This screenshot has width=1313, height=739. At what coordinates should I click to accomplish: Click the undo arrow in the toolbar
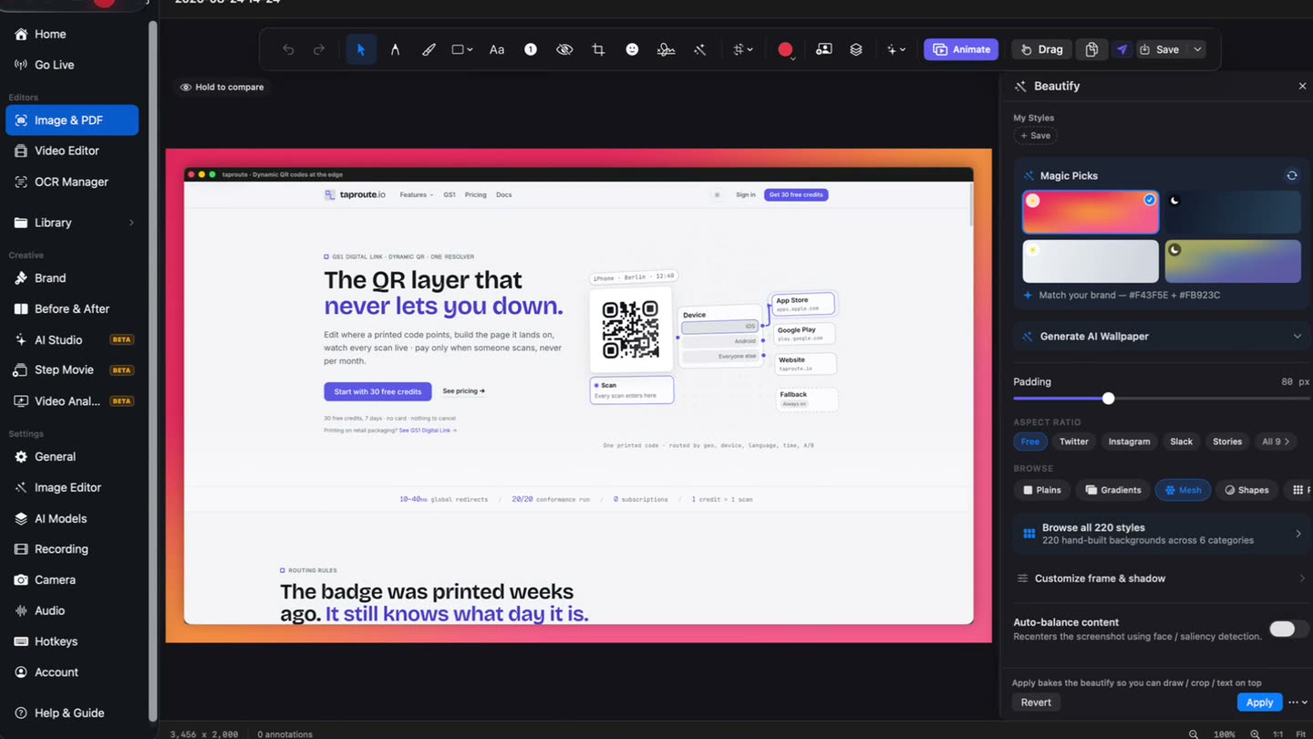tap(288, 49)
